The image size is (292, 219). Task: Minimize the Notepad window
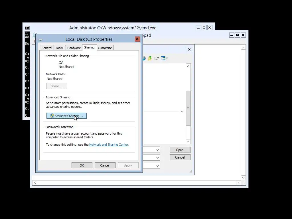click(x=232, y=35)
